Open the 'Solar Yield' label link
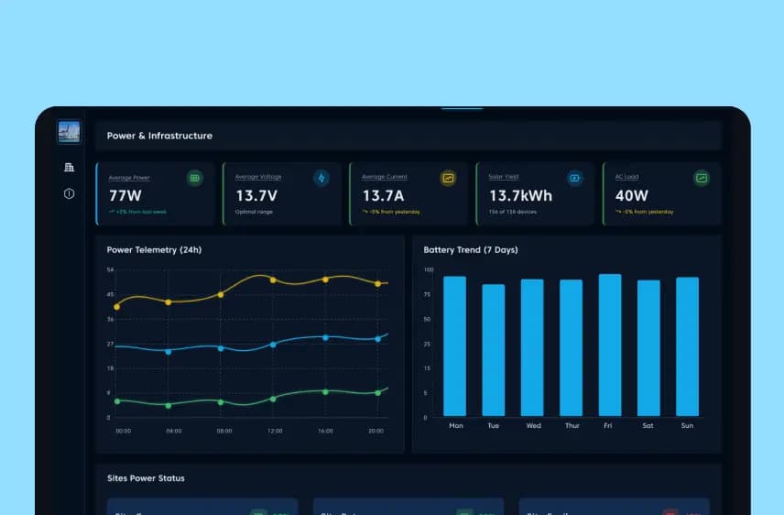Viewport: 784px width, 515px height. tap(503, 177)
